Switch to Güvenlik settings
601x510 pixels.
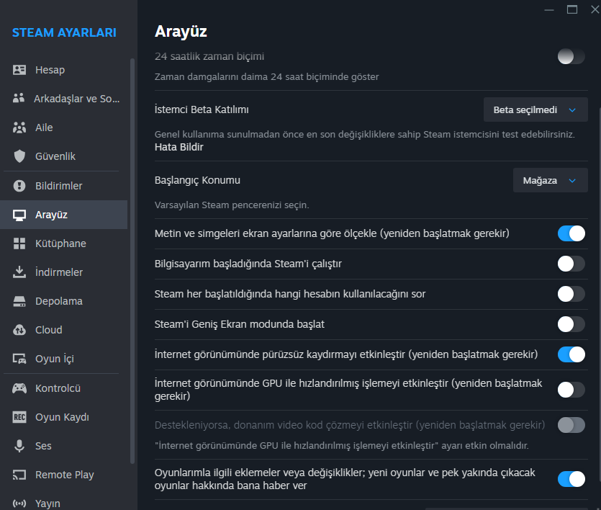pos(63,156)
